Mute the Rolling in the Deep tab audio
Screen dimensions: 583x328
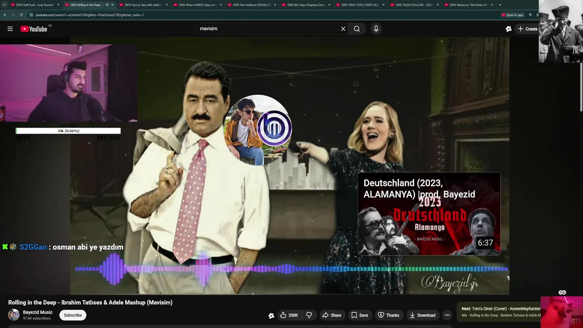(107, 5)
